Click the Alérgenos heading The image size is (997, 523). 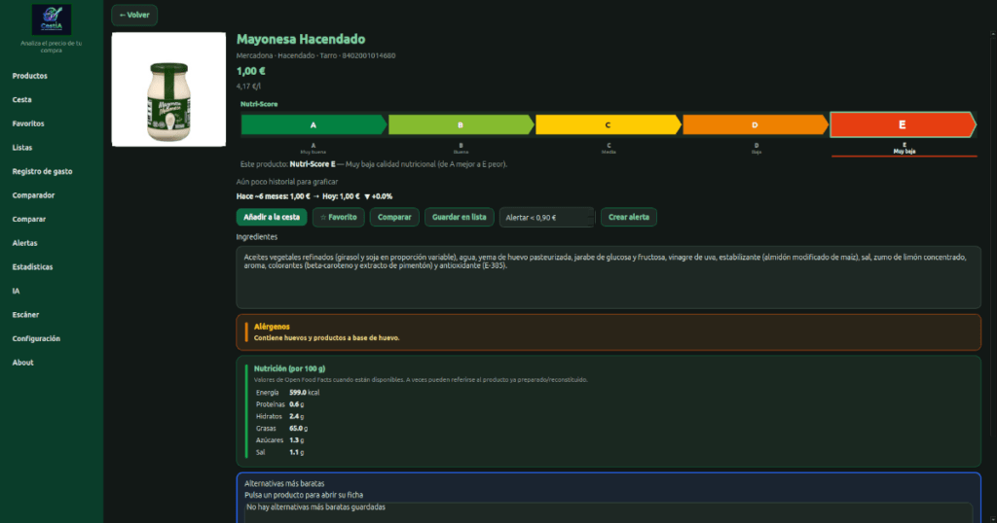tap(272, 327)
